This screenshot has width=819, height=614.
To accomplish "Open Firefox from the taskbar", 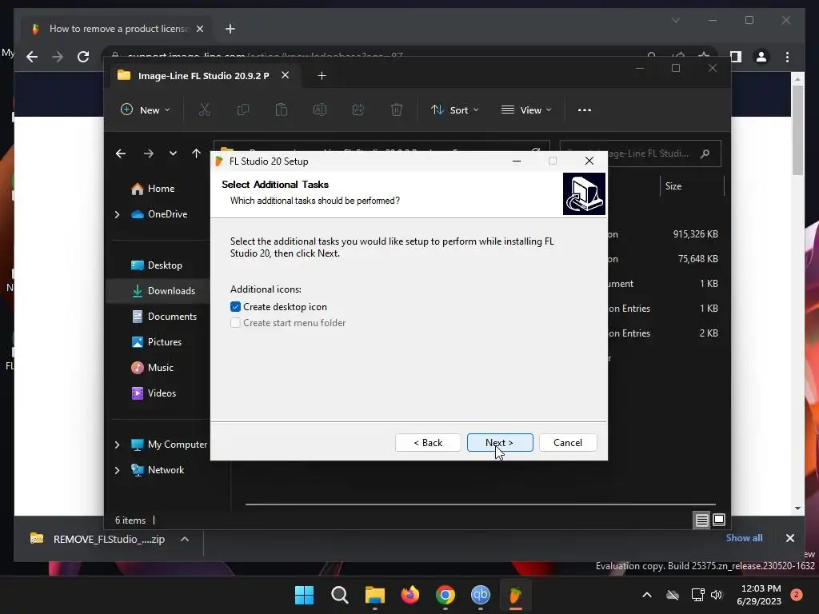I will click(410, 595).
